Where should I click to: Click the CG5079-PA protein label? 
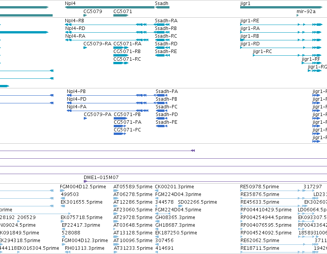pyautogui.click(x=98, y=115)
